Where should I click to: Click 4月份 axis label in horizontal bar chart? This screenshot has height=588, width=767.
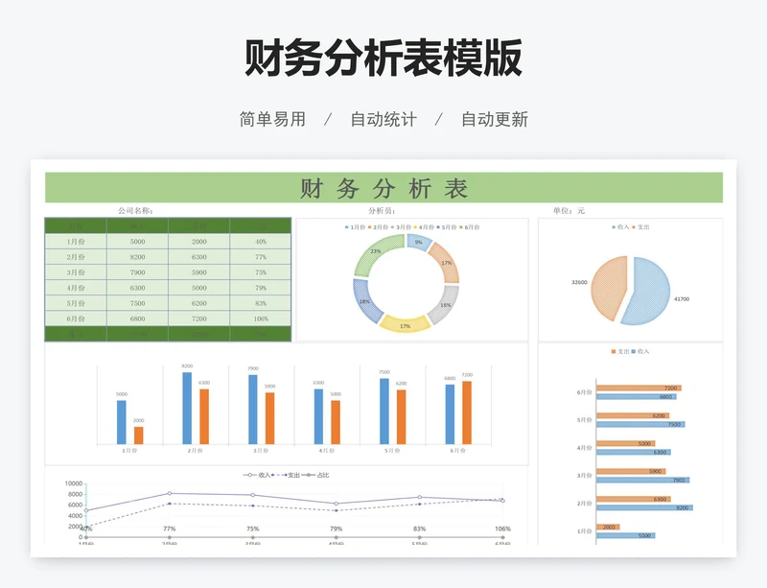[x=585, y=448]
